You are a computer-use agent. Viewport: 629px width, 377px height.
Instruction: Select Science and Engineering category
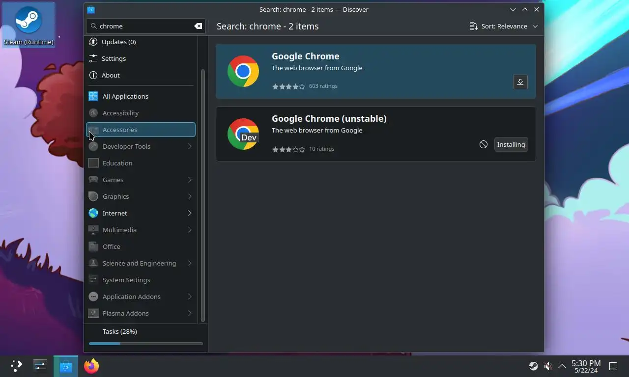(142, 263)
